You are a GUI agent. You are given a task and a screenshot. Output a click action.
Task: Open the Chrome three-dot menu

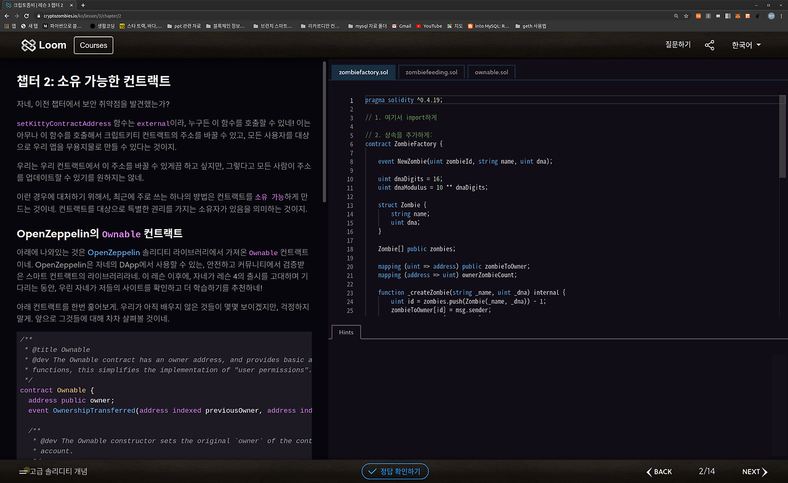coord(781,15)
